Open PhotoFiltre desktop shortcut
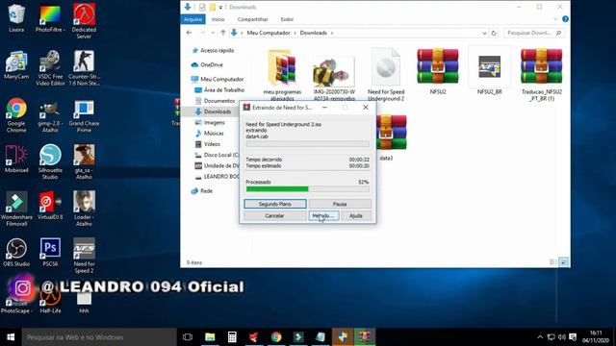The width and height of the screenshot is (616, 346). pos(50,18)
